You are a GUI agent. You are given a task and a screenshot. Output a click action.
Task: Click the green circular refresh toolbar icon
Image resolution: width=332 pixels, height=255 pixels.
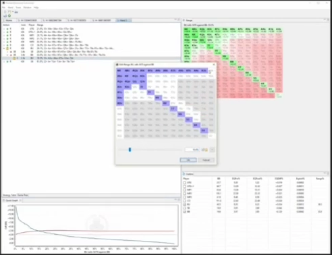coord(9,16)
